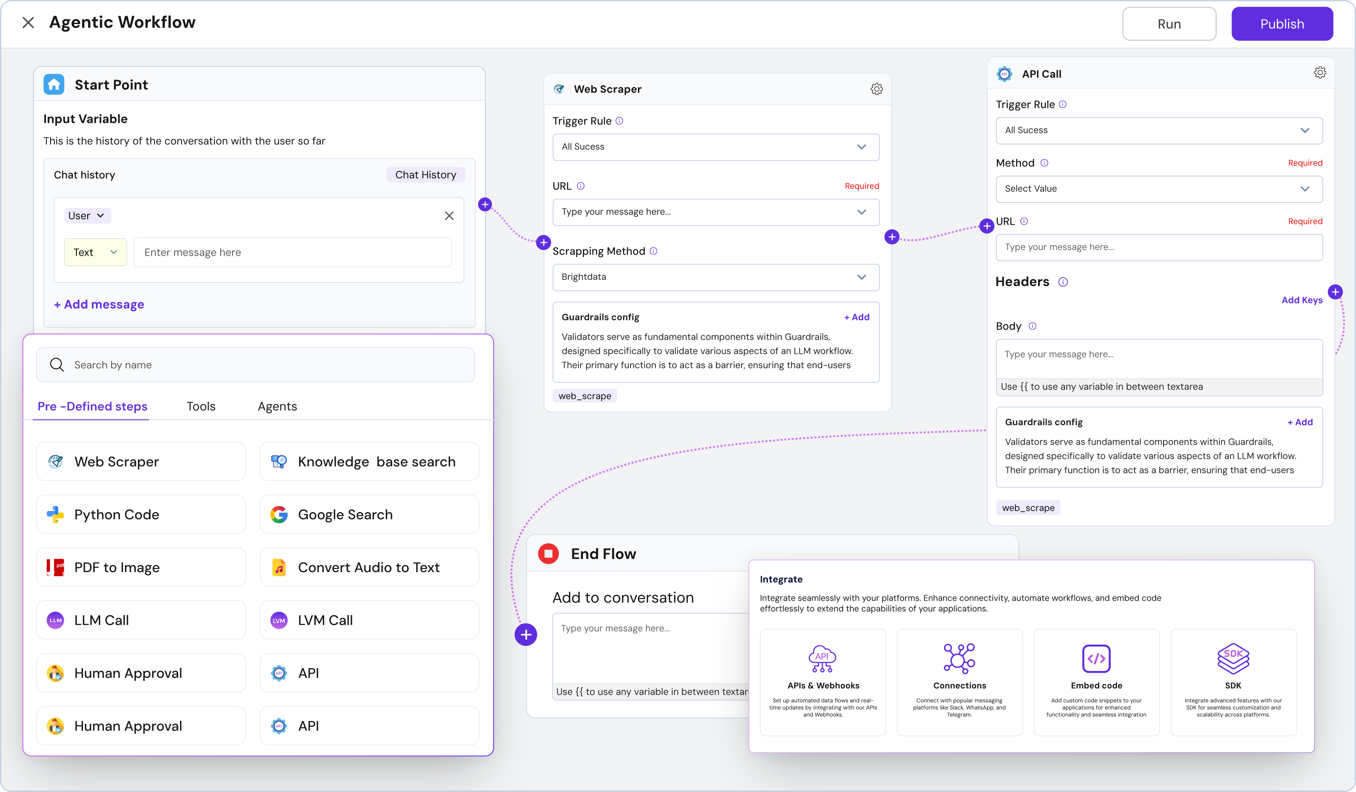This screenshot has height=792, width=1356.
Task: Expand Web Scraper Trigger Rule dropdown
Action: (x=716, y=147)
